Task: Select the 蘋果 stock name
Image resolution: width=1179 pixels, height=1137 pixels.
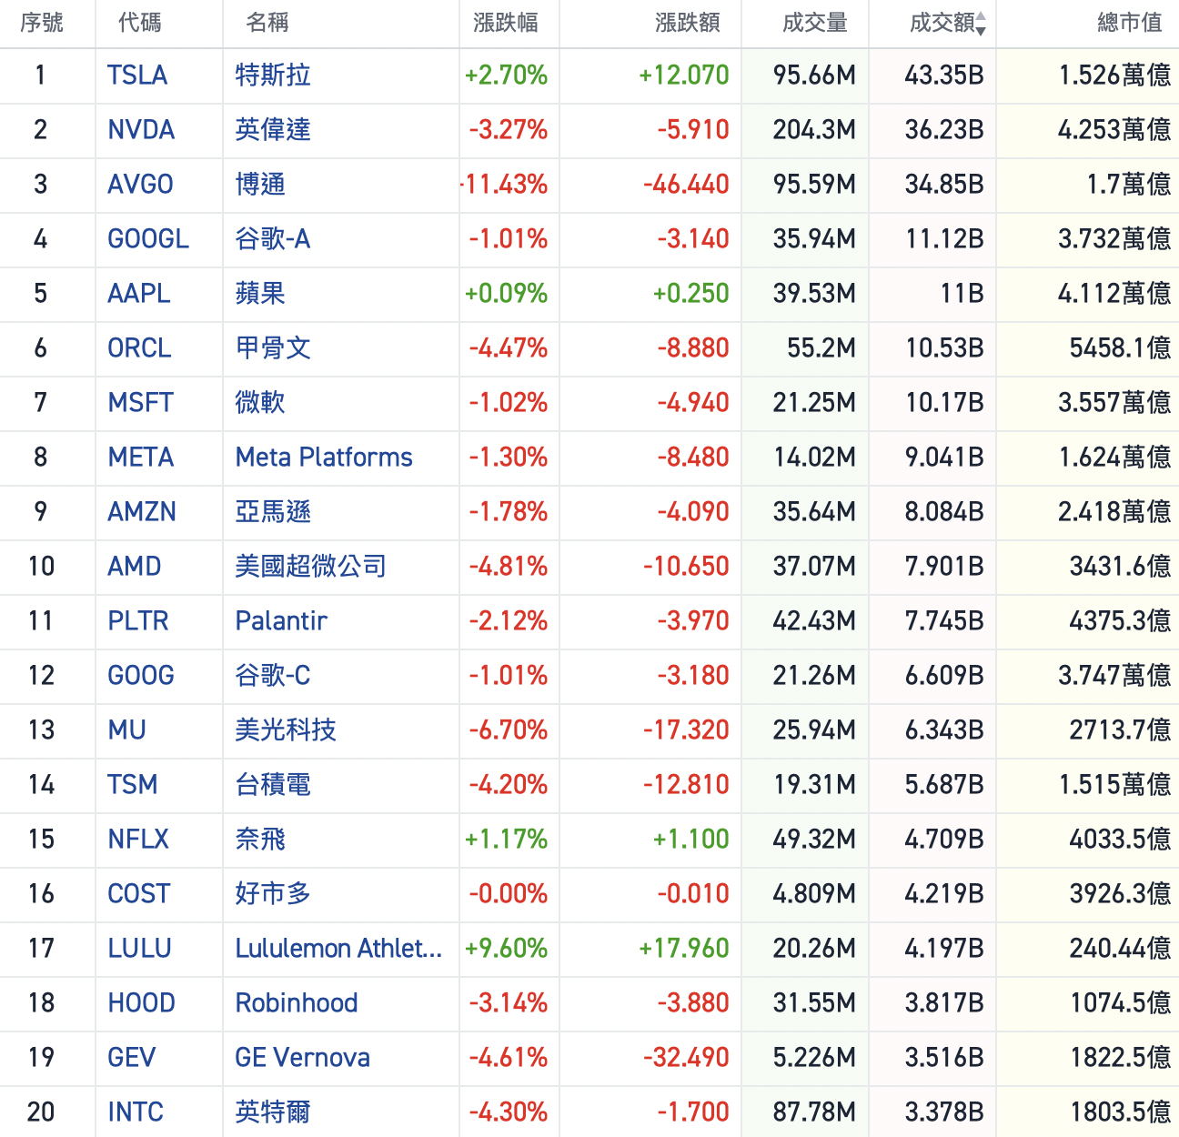Action: click(260, 293)
